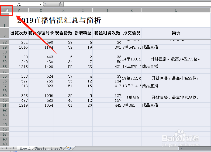Select row 42 header

tap(4, 110)
